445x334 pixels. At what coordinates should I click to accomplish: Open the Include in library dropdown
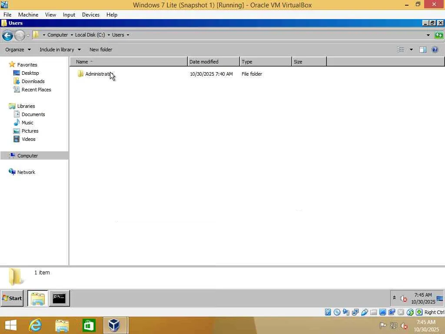click(60, 50)
